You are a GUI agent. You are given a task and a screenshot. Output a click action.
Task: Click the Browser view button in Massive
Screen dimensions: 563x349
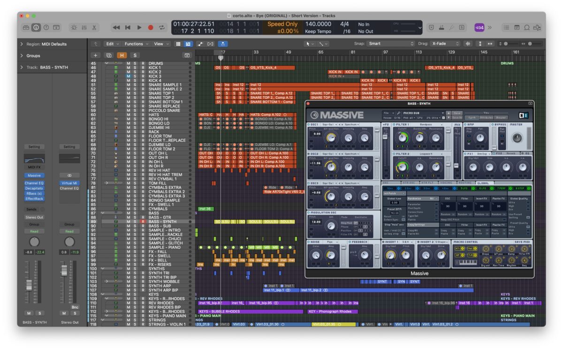coord(501,118)
